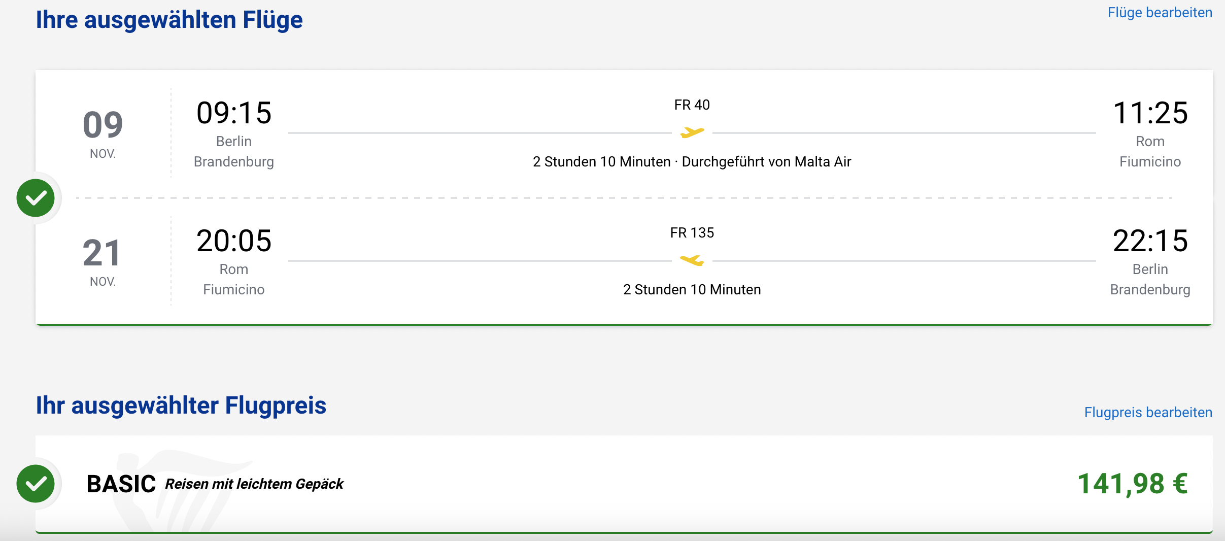
Task: Click the "Ihre ausgewählten Flüge" heading
Action: [x=169, y=20]
